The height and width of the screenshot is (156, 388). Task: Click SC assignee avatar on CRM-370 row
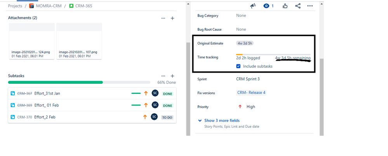(x=154, y=117)
